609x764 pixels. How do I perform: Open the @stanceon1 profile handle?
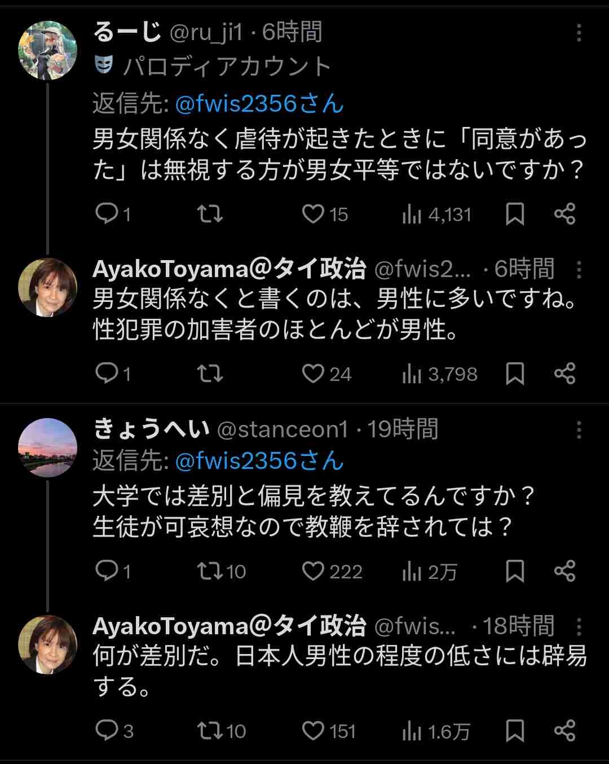pos(283,430)
